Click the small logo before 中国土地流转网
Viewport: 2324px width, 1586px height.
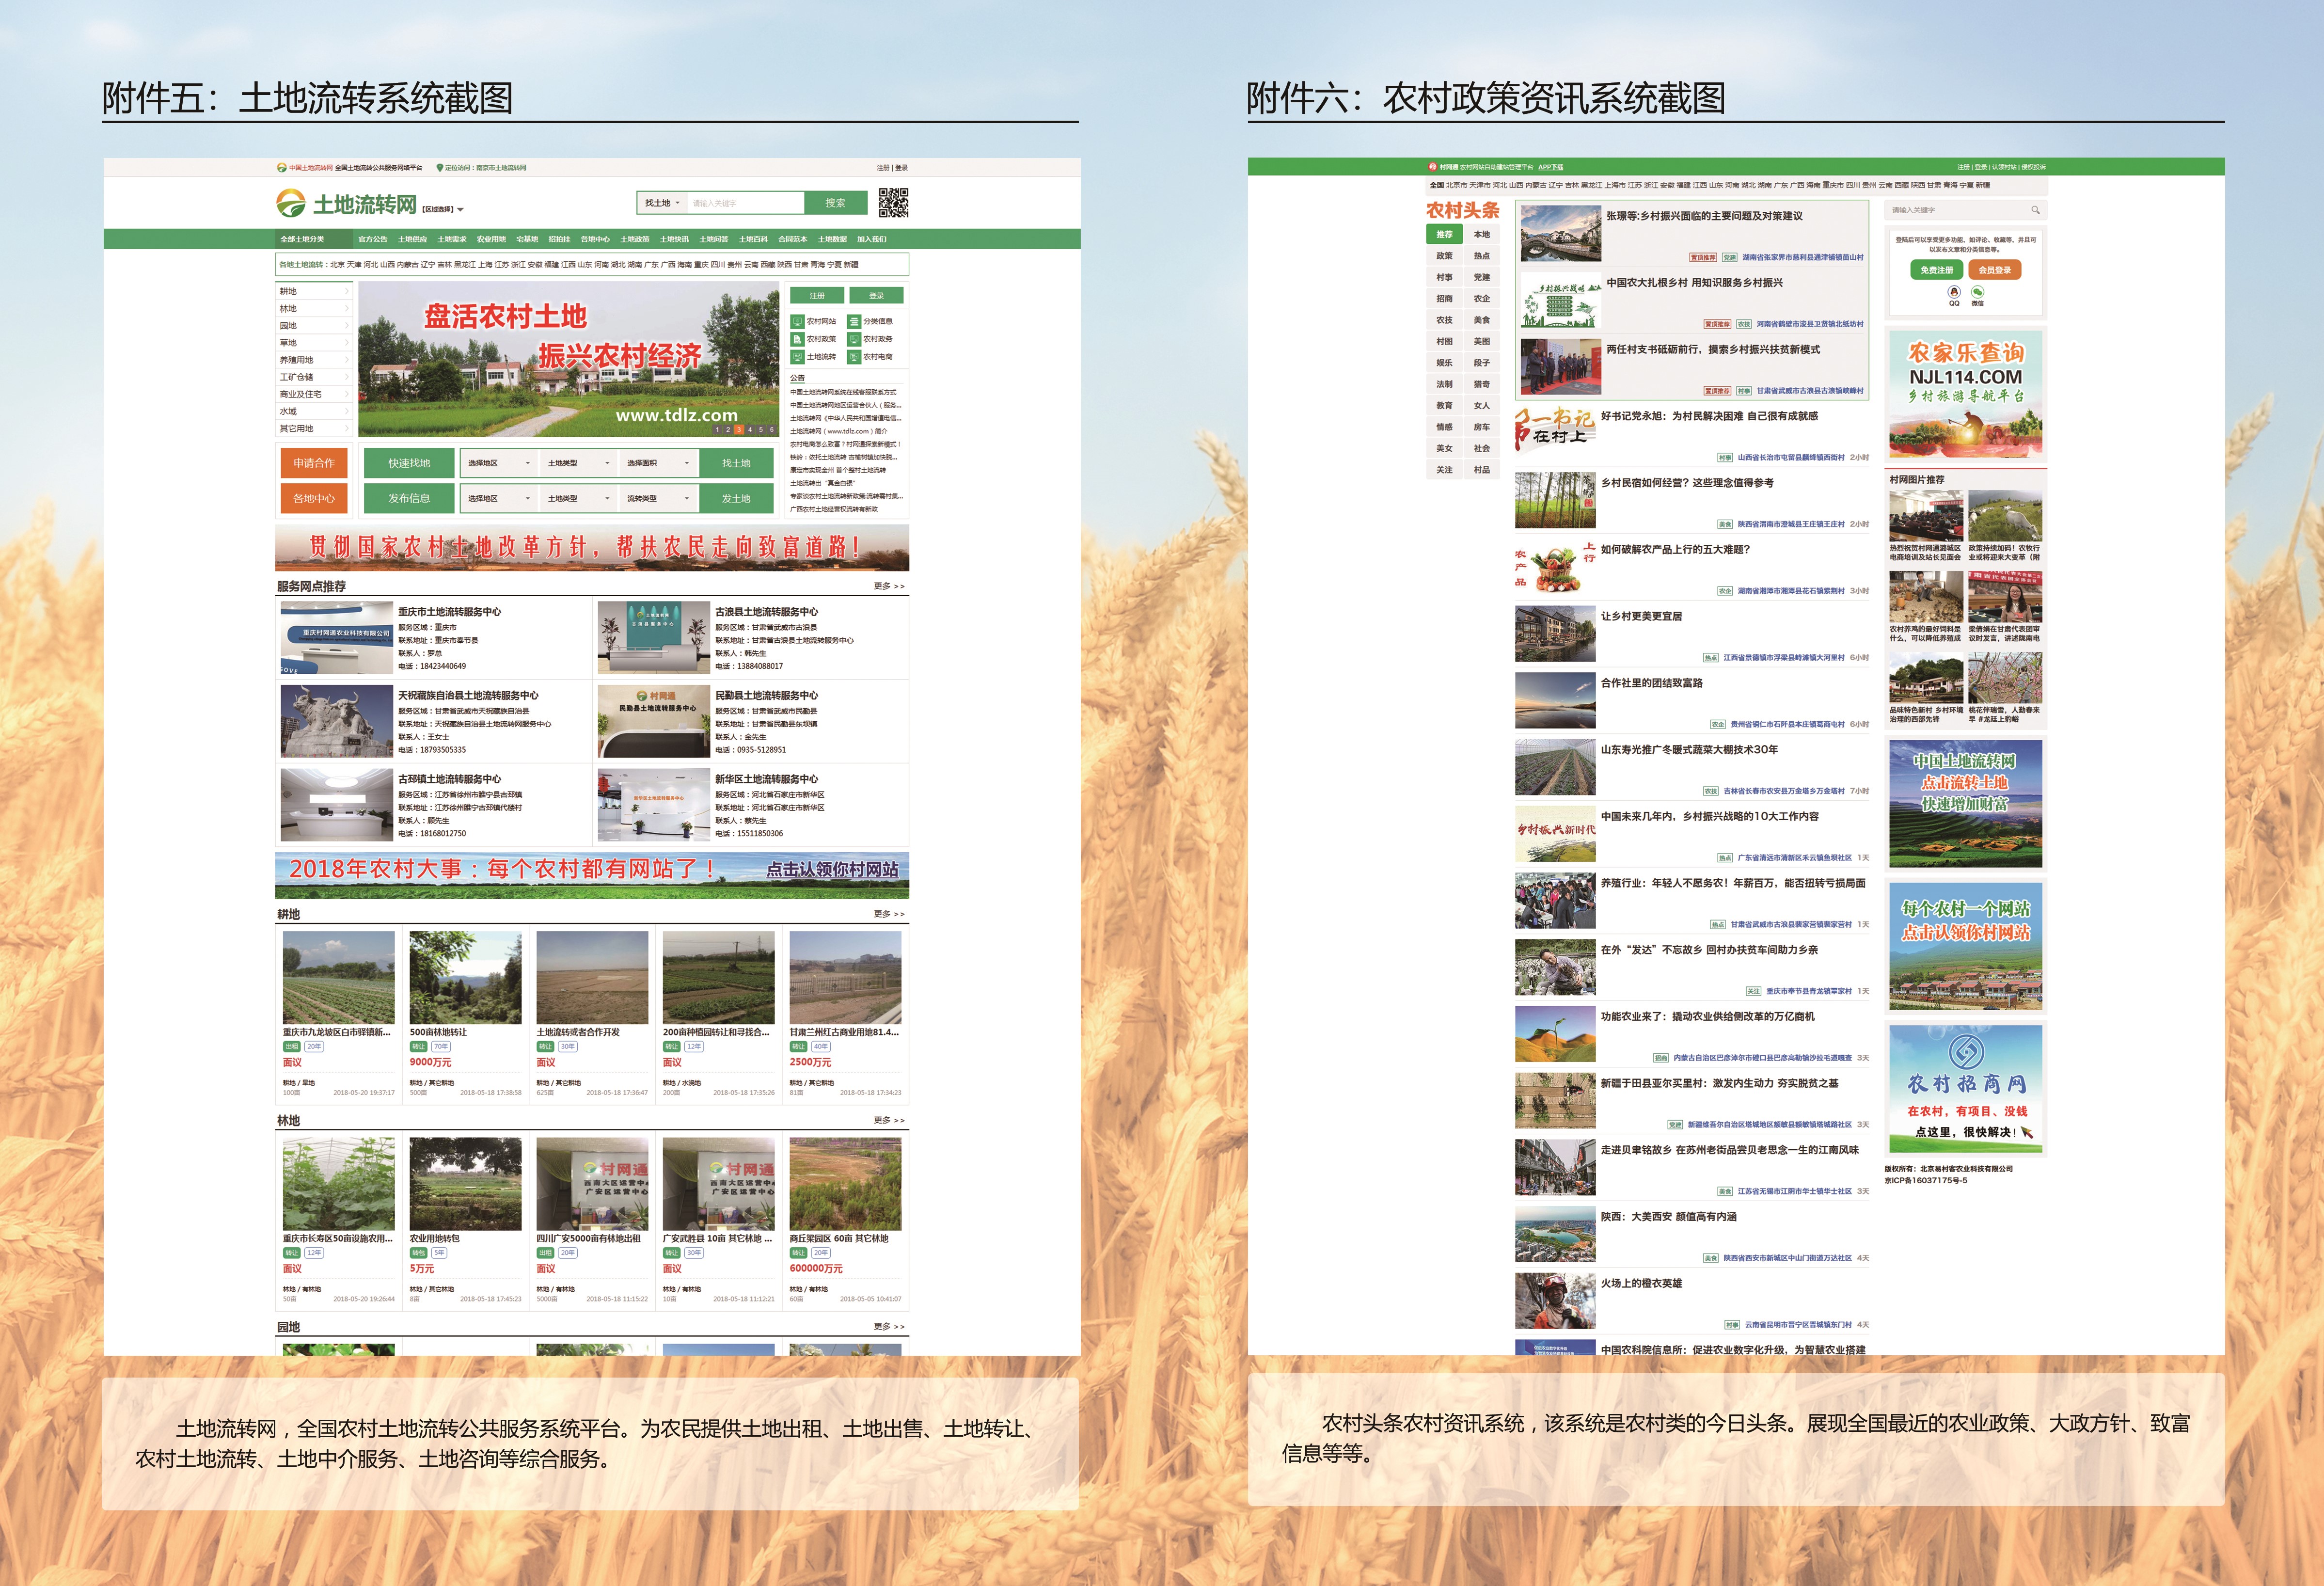[x=282, y=168]
